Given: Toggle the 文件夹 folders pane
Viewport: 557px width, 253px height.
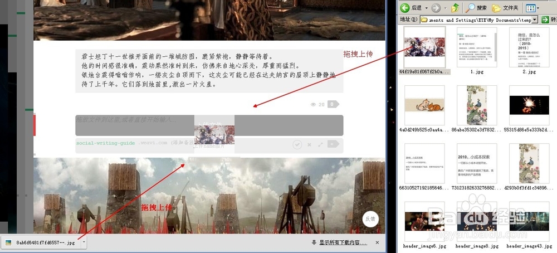Looking at the screenshot, I should [505, 8].
